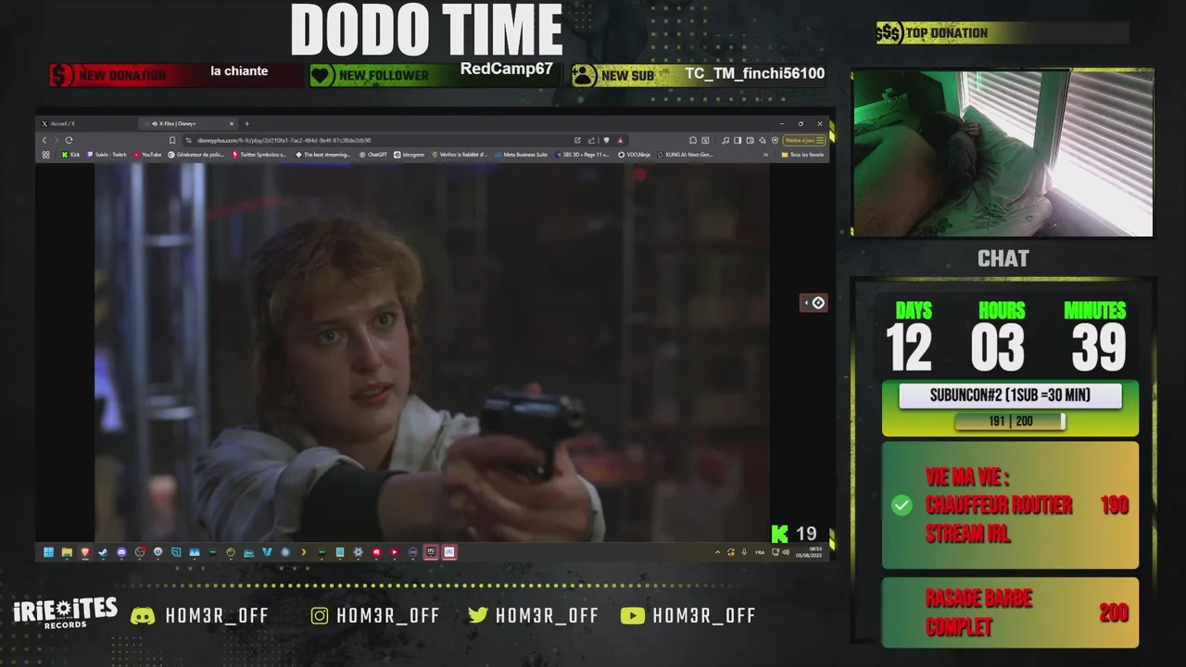The image size is (1186, 667).
Task: Click the VPN shield toolbar icon
Action: tap(775, 140)
